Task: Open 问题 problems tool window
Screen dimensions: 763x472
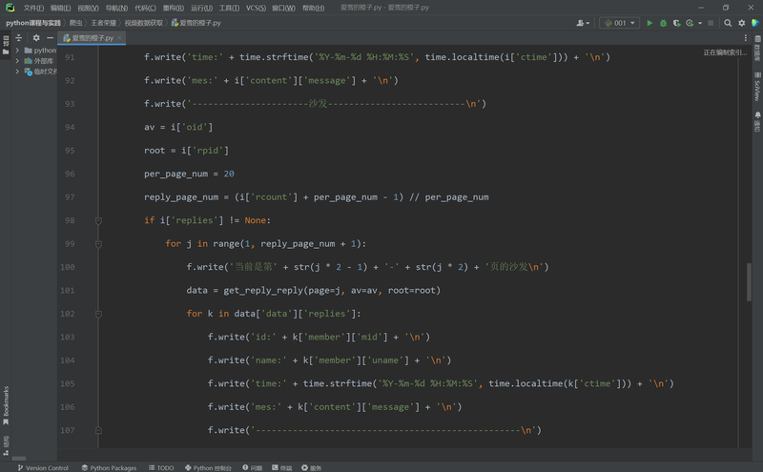Action: pos(252,467)
